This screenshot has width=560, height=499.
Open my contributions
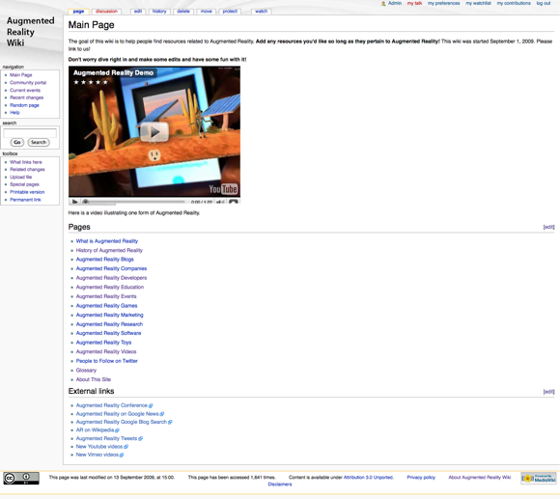click(x=514, y=3)
